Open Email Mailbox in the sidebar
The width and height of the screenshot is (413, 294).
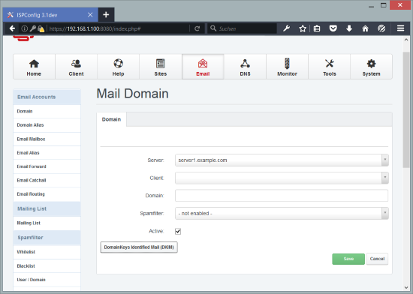click(x=47, y=139)
